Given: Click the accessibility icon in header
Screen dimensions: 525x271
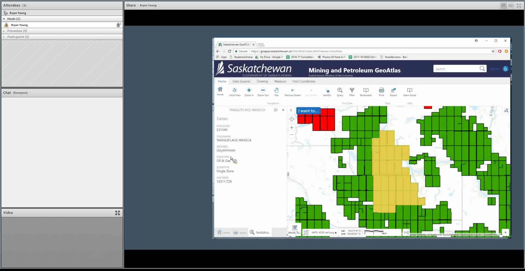Looking at the screenshot, I should tap(506, 69).
